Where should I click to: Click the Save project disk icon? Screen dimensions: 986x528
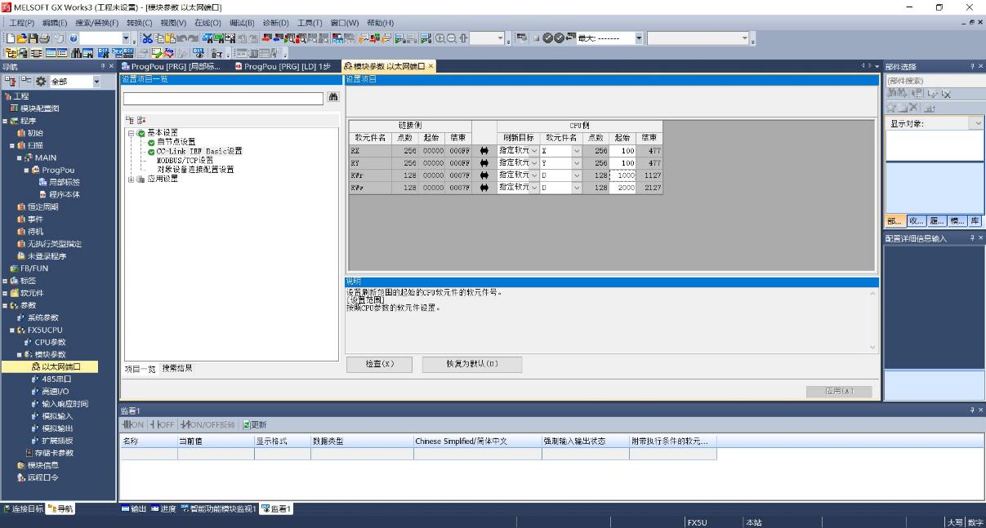pyautogui.click(x=33, y=38)
